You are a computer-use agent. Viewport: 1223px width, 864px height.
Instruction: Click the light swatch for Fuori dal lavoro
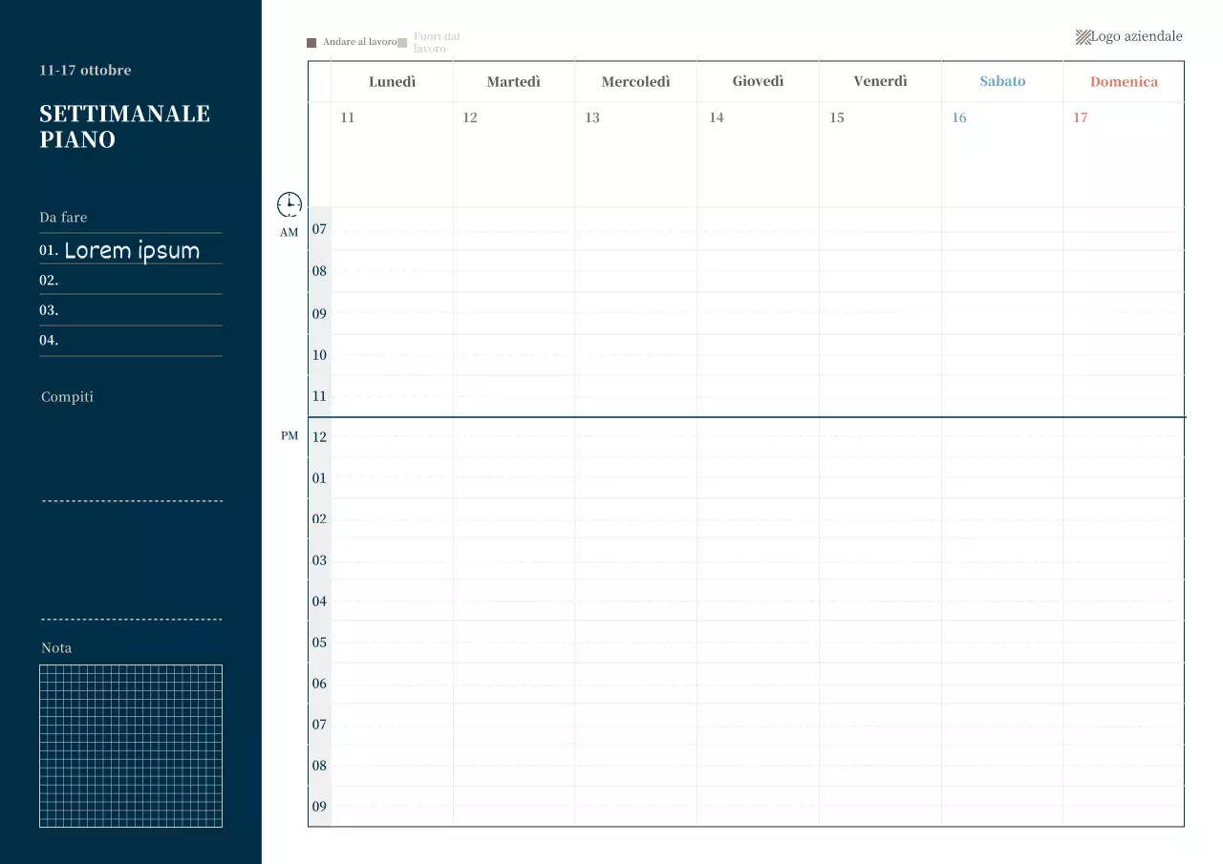click(402, 42)
